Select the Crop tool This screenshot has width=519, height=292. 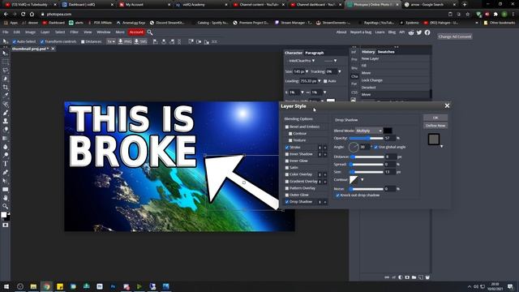click(5, 87)
